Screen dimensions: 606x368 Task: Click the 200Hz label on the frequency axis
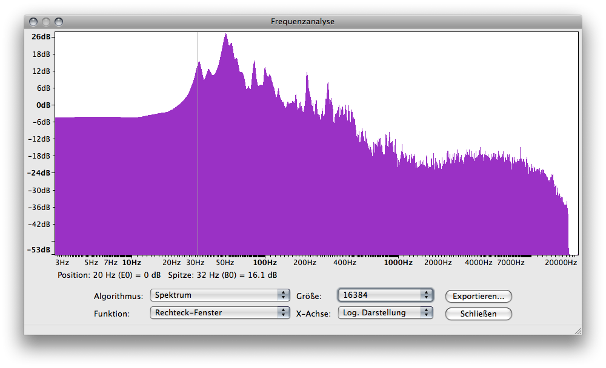pyautogui.click(x=305, y=263)
